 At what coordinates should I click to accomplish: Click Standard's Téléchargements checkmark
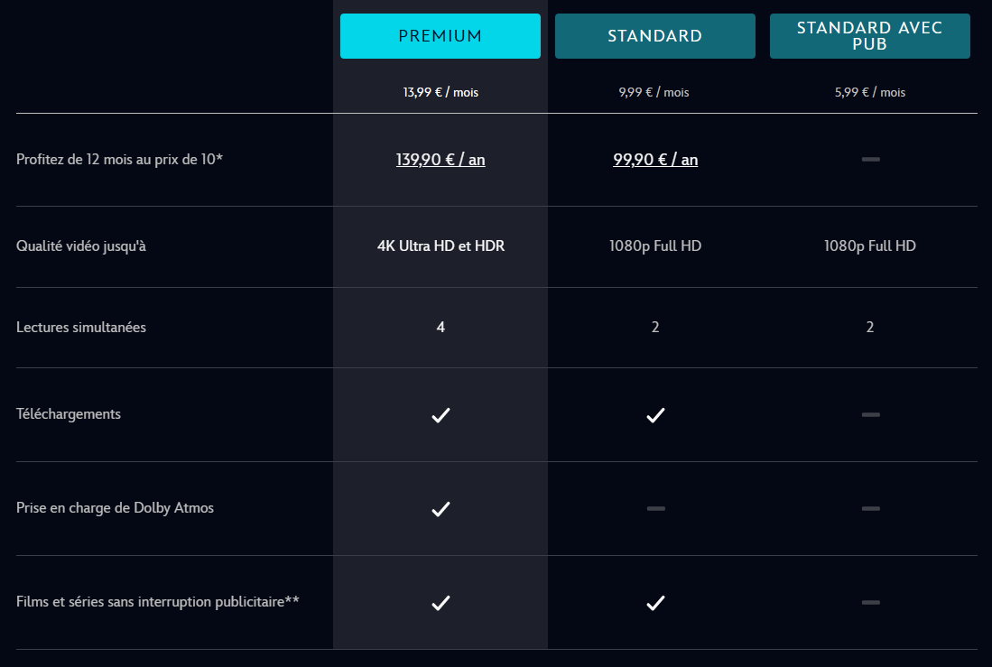click(x=655, y=415)
